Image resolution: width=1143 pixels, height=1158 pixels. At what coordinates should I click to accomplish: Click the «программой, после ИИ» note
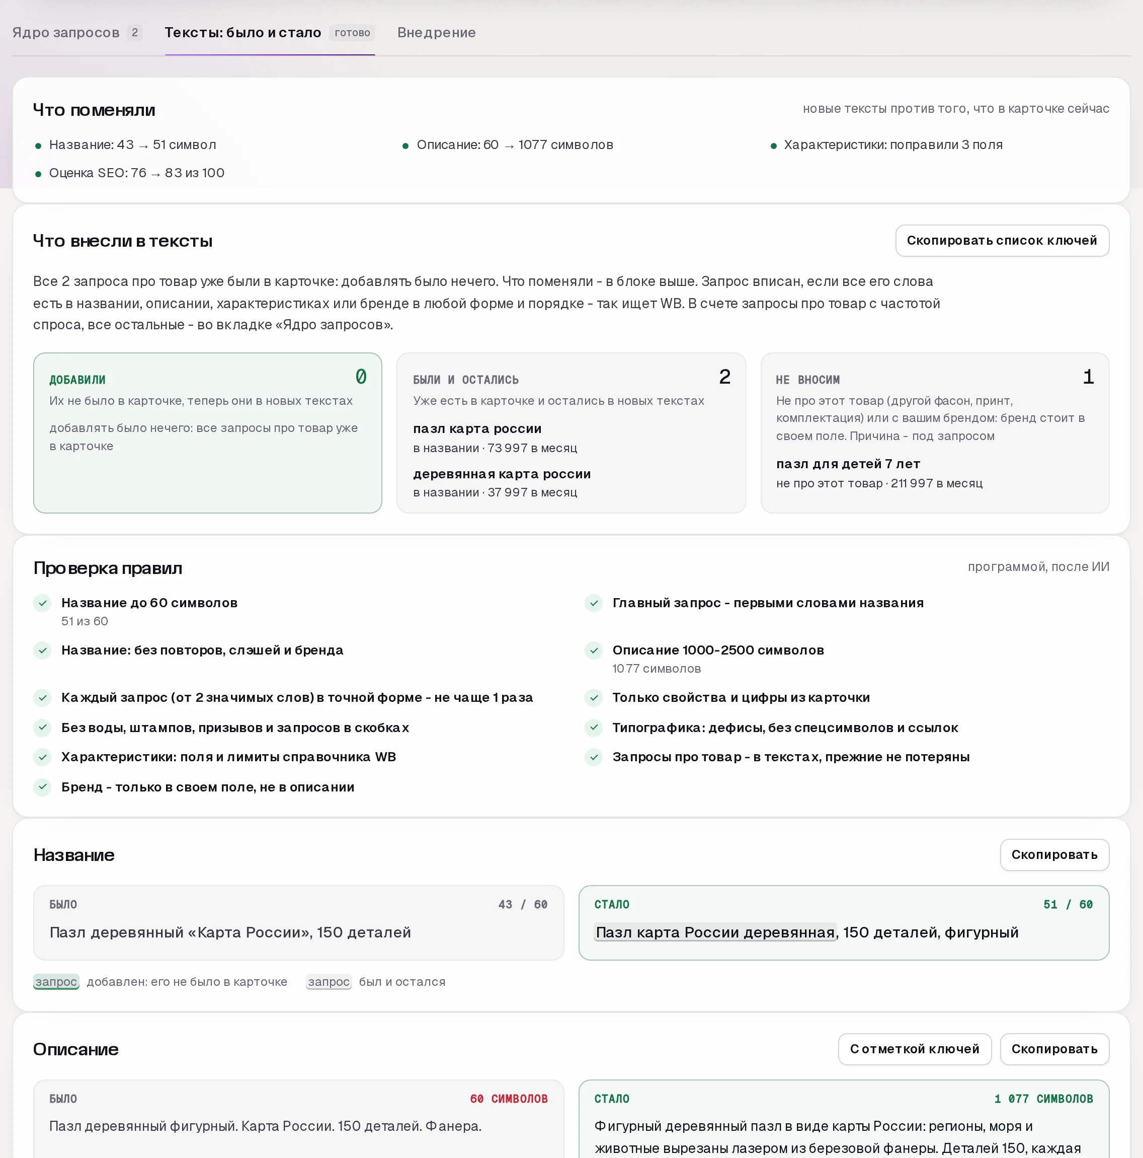click(1038, 567)
